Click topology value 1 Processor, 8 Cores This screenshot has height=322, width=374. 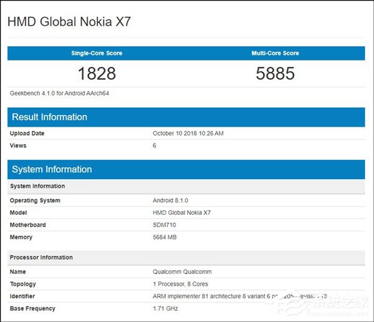(x=180, y=284)
